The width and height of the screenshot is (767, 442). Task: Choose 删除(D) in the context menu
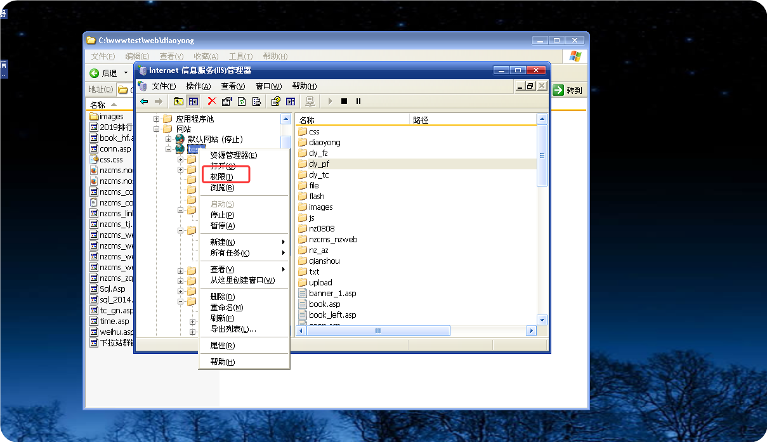(x=244, y=296)
